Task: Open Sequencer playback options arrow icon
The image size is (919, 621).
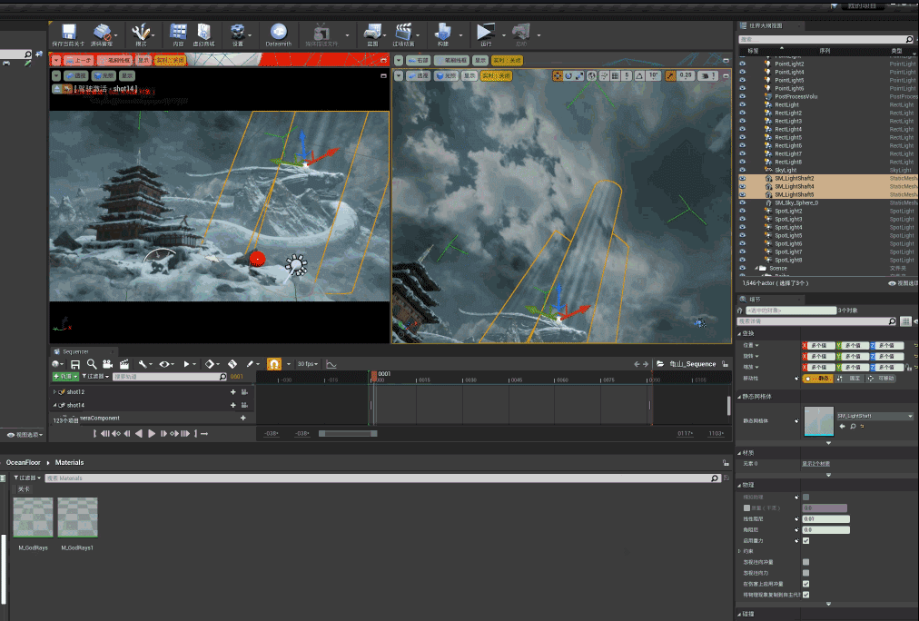Action: pyautogui.click(x=187, y=364)
